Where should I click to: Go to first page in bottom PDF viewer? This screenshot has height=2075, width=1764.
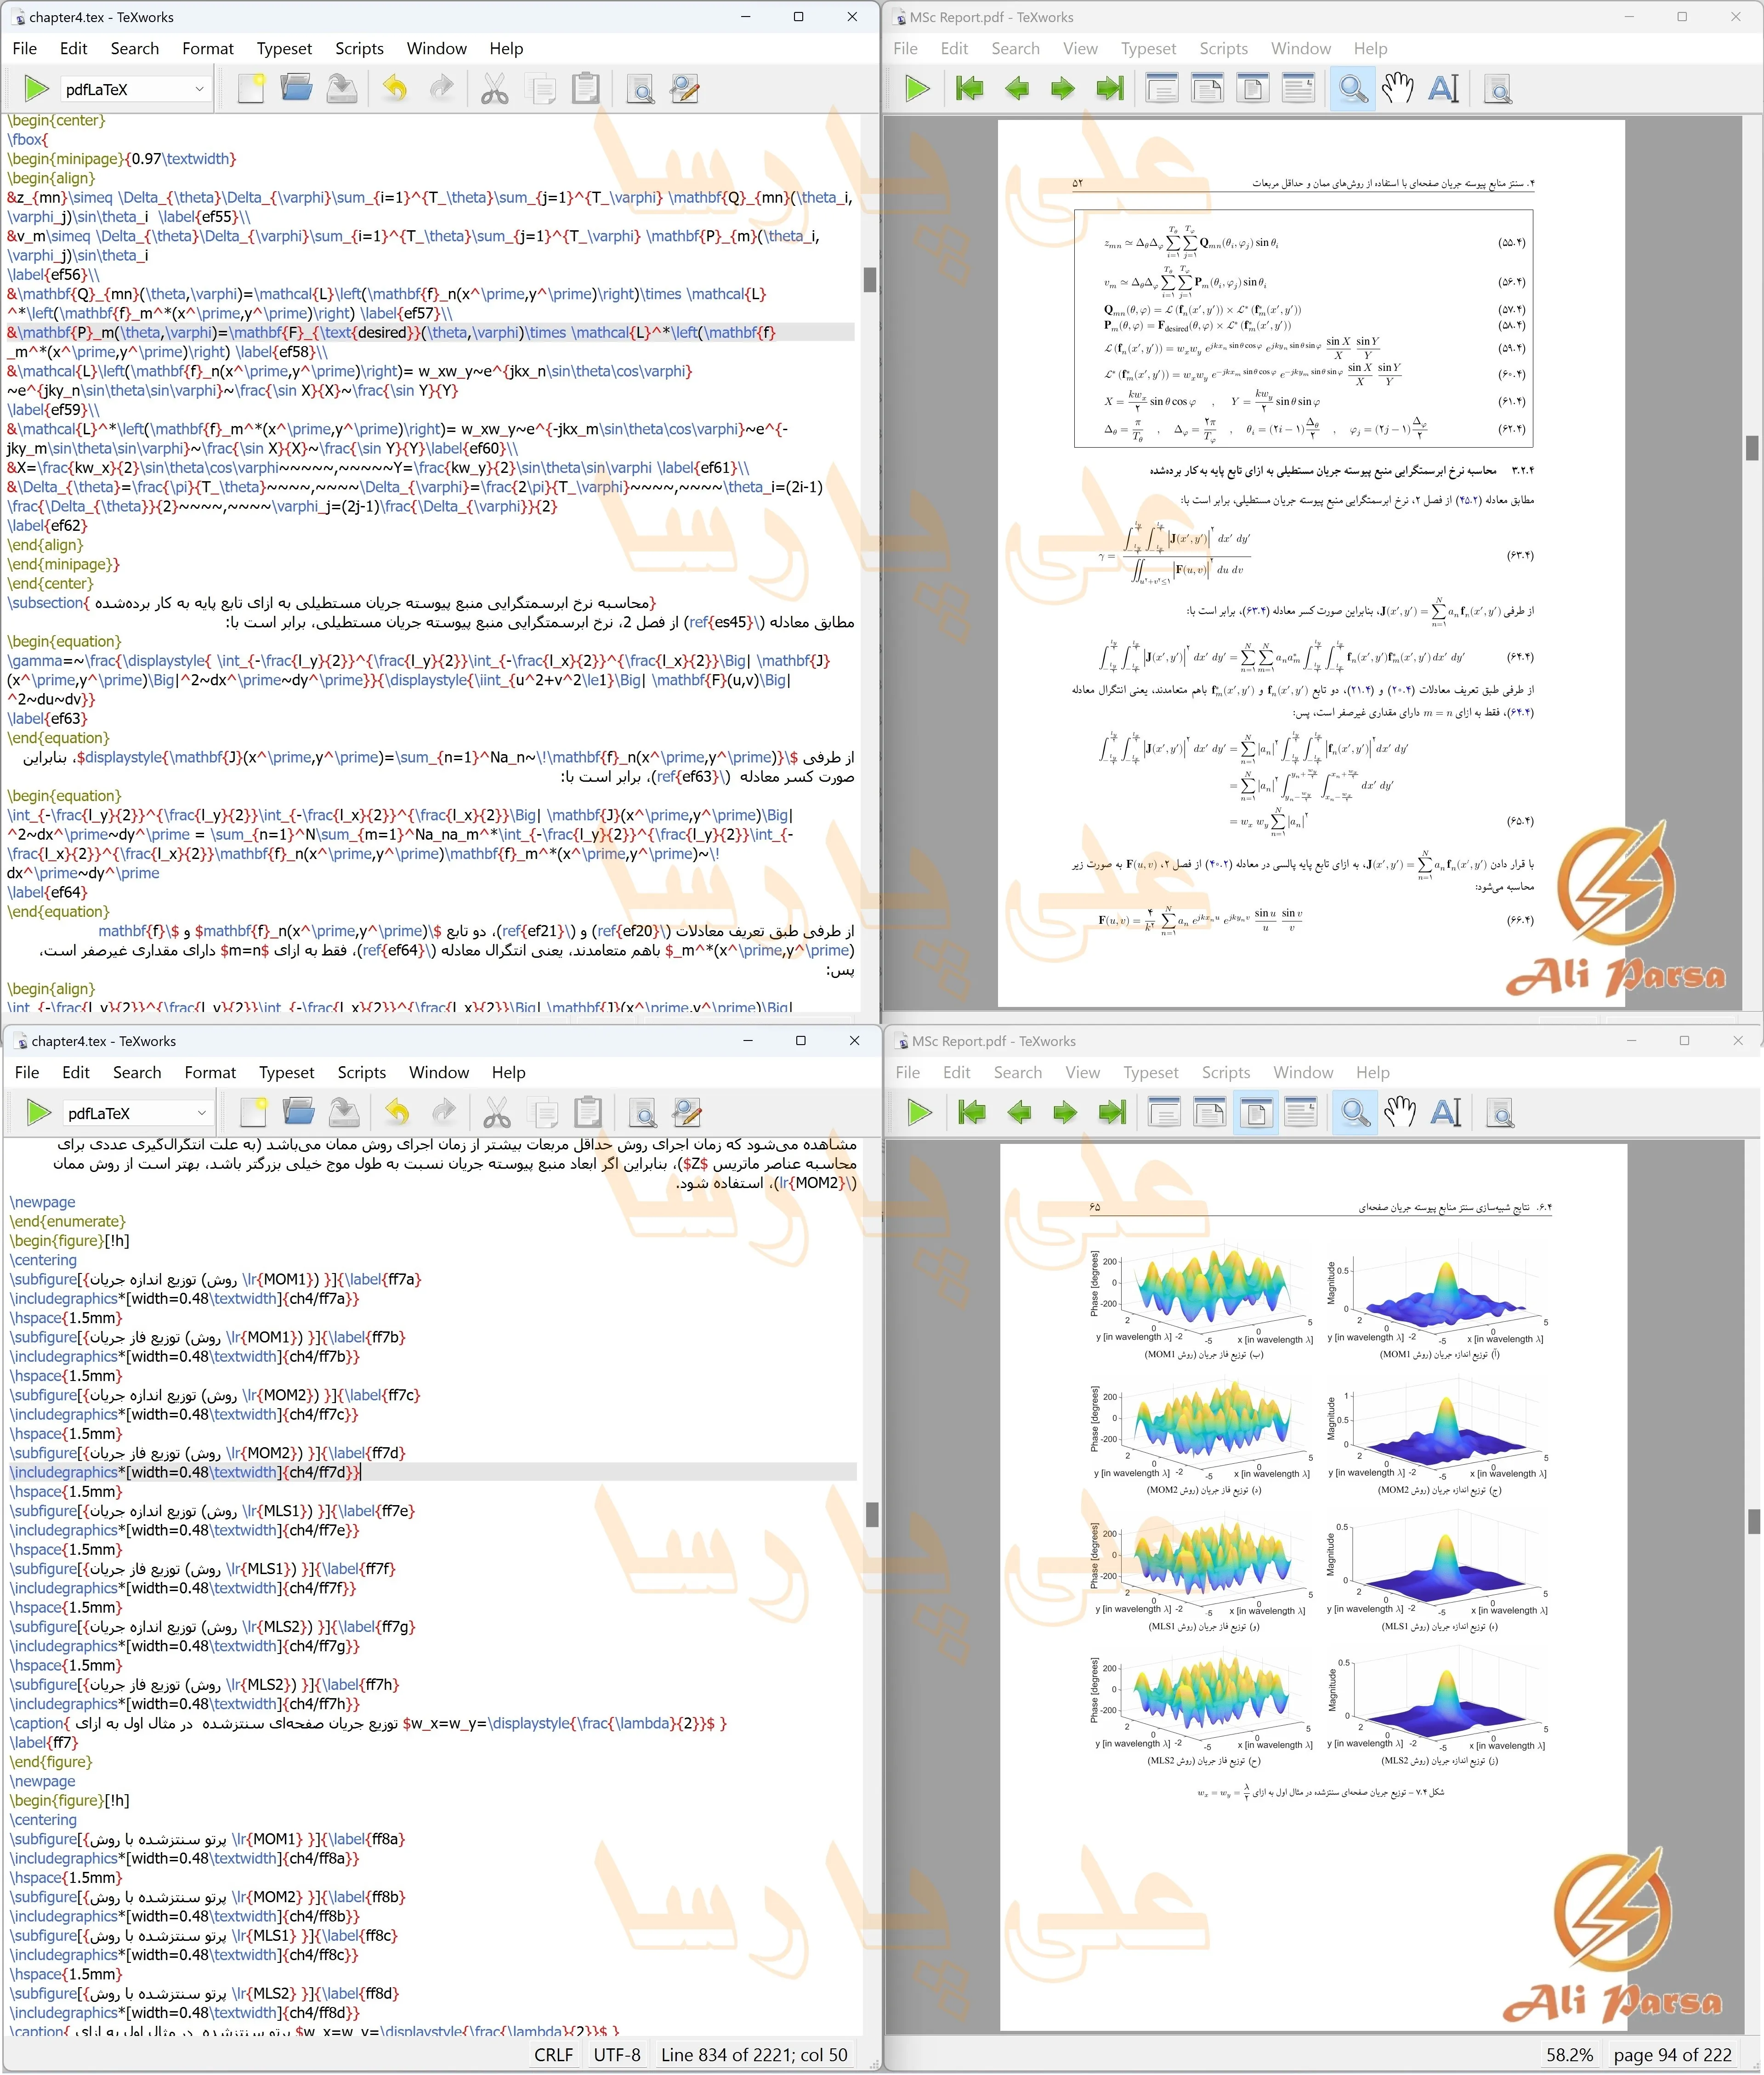pyautogui.click(x=972, y=1113)
